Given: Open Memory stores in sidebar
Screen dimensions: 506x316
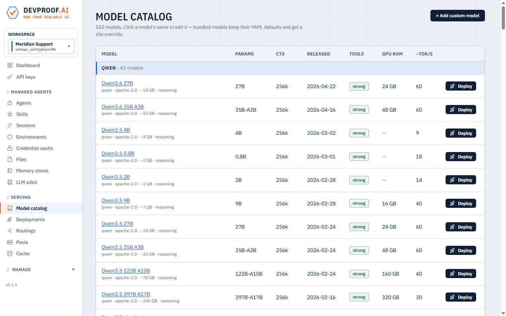Looking at the screenshot, I should pyautogui.click(x=41, y=171).
